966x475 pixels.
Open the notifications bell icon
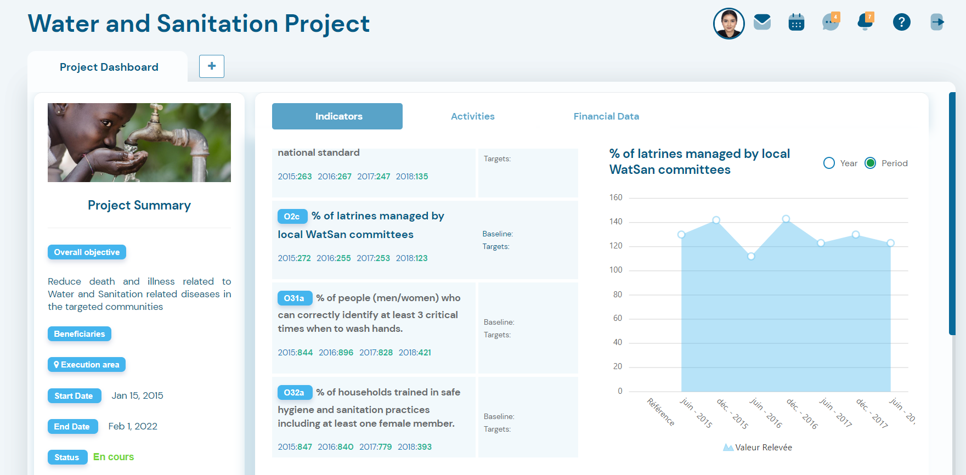point(866,21)
